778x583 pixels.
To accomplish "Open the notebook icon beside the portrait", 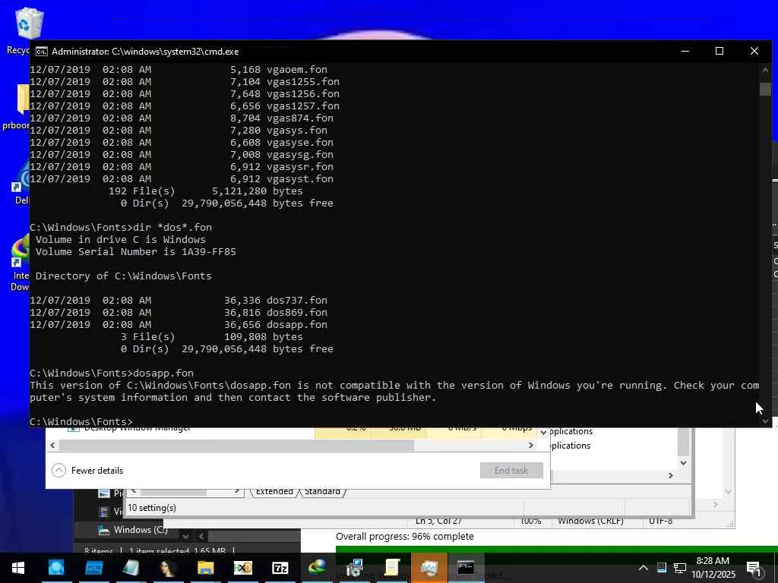I will [131, 568].
